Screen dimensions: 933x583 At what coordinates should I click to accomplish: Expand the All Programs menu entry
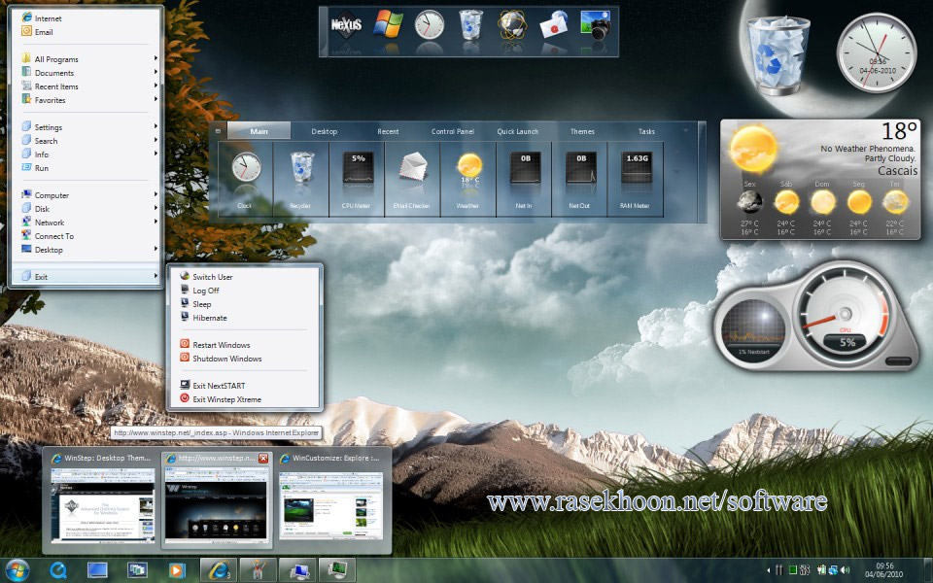click(54, 58)
